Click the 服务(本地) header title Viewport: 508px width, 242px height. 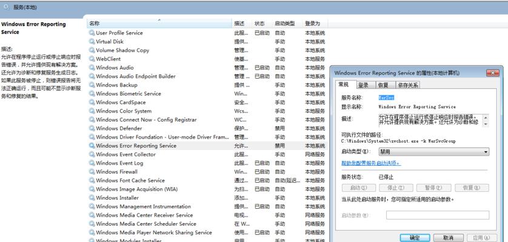25,7
